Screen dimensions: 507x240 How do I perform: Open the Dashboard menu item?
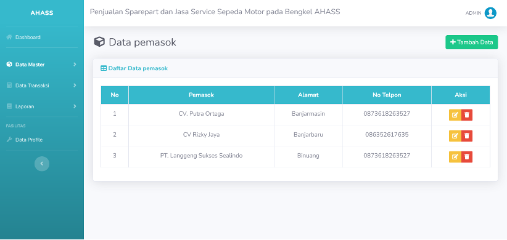[42, 37]
